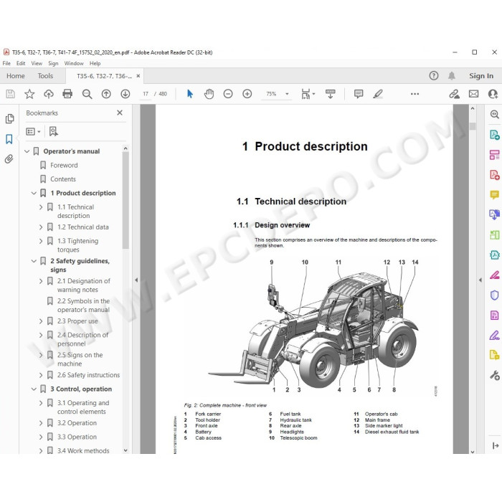502x502 pixels.
Task: Print the document
Action: point(67,94)
